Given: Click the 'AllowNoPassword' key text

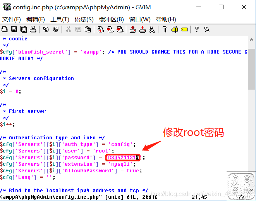Looking at the screenshot, I should 88,171.
